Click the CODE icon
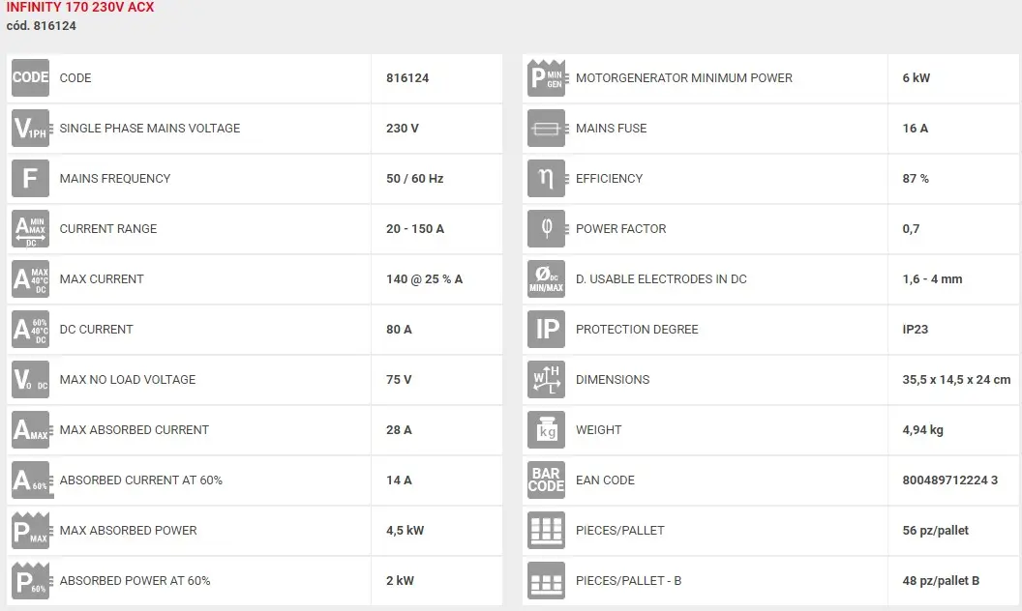This screenshot has width=1022, height=611. click(x=30, y=77)
